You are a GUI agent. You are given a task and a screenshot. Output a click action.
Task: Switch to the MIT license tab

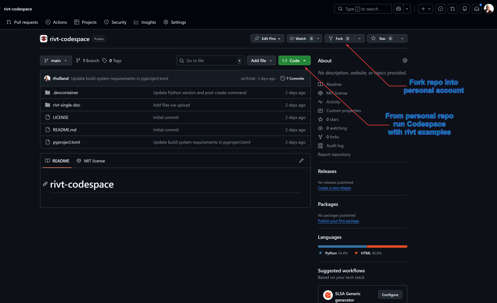91,161
